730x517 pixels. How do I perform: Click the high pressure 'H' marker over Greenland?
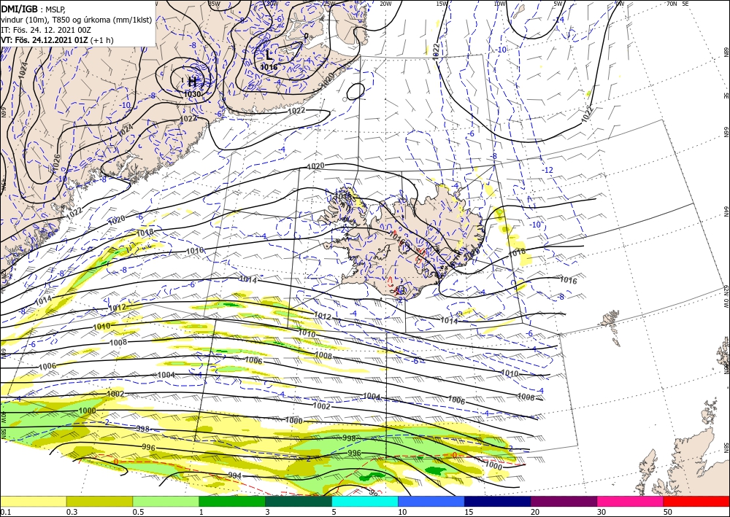192,82
